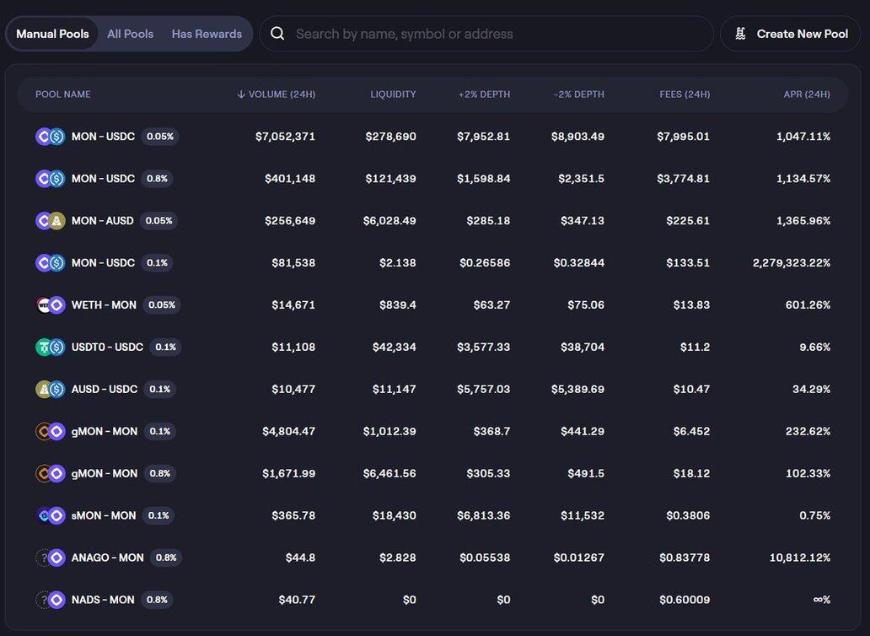This screenshot has height=636, width=870.
Task: Show pools under Has Rewards tab
Action: click(x=207, y=34)
